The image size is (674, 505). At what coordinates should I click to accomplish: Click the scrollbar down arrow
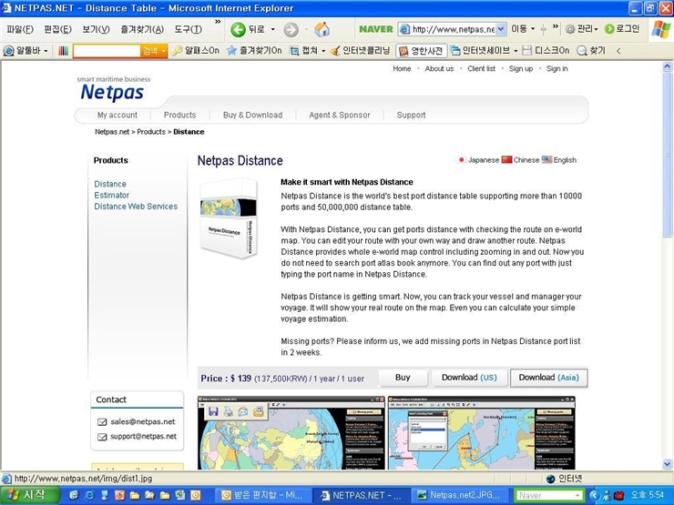(667, 464)
